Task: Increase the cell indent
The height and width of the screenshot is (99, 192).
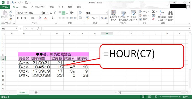Action: [75, 18]
